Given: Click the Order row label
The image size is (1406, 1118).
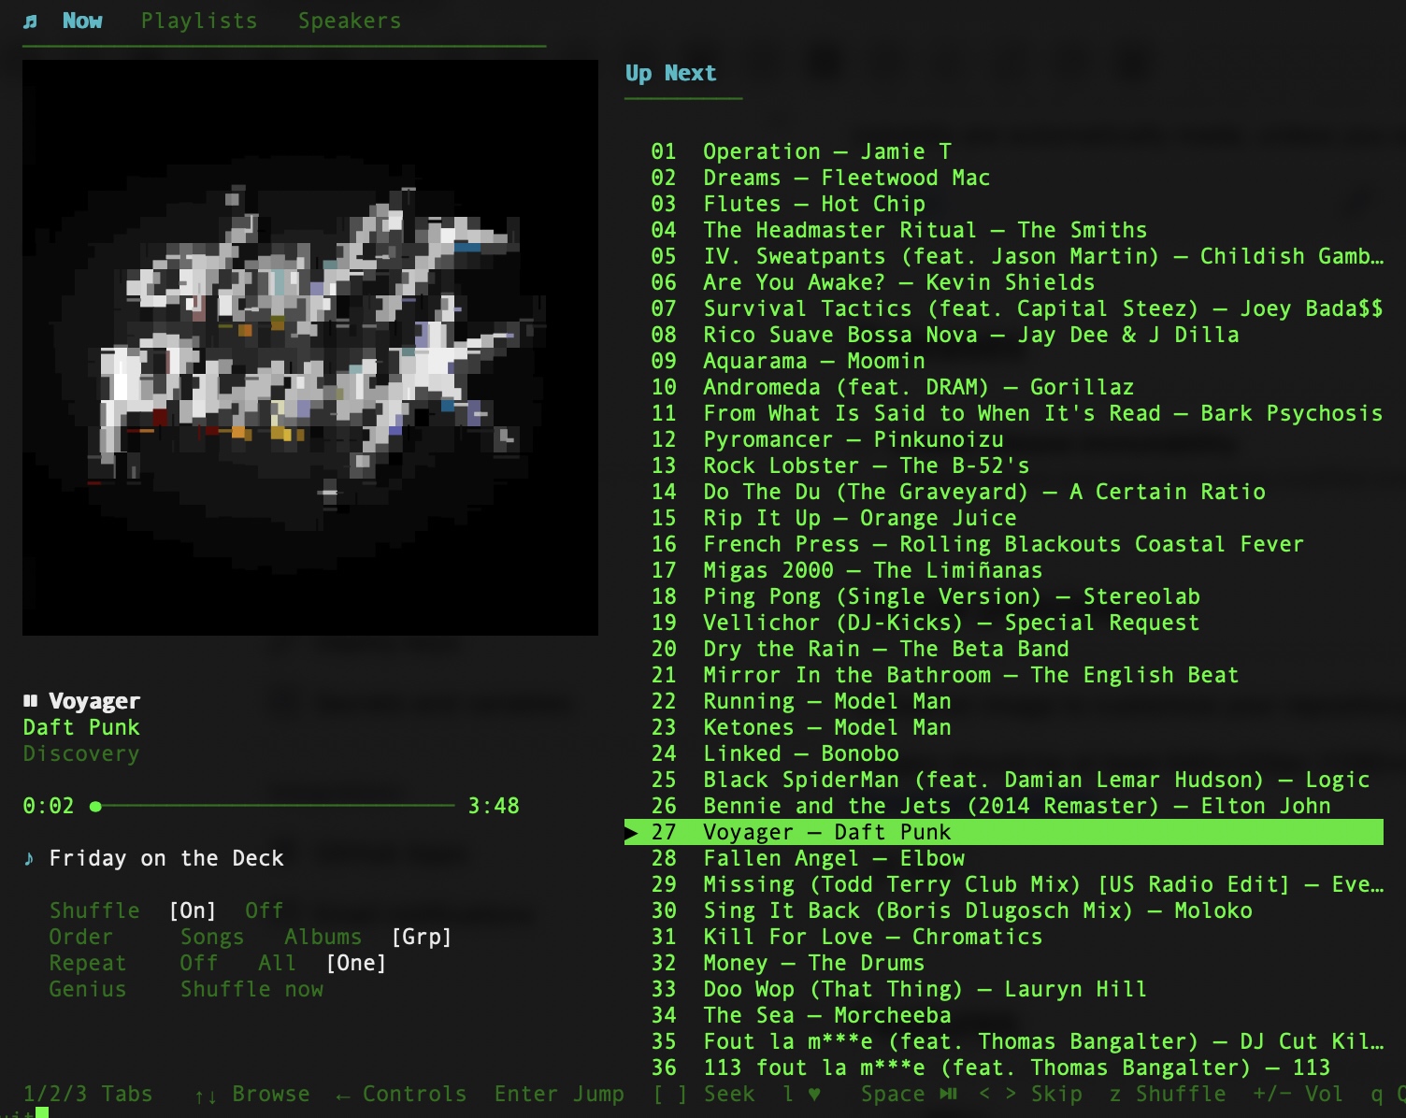Looking at the screenshot, I should 80,937.
